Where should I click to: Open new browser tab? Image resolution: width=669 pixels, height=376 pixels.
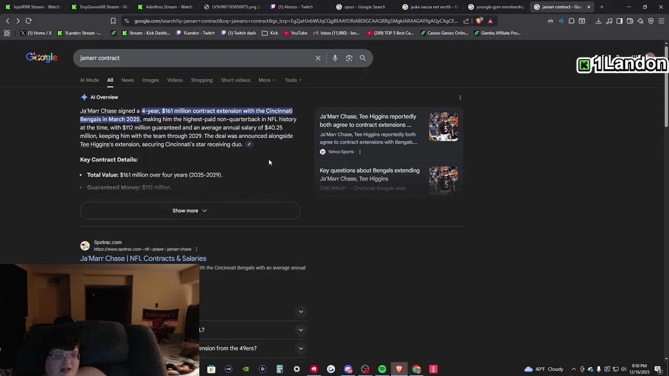[x=602, y=7]
